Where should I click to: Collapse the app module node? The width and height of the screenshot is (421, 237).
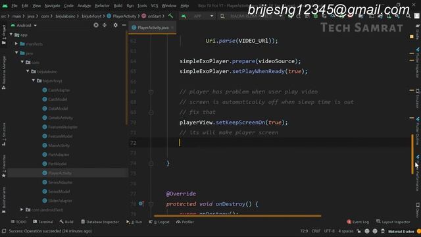(11, 35)
